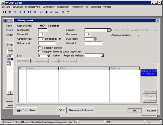Delete record with minus icon

pos(57,12)
